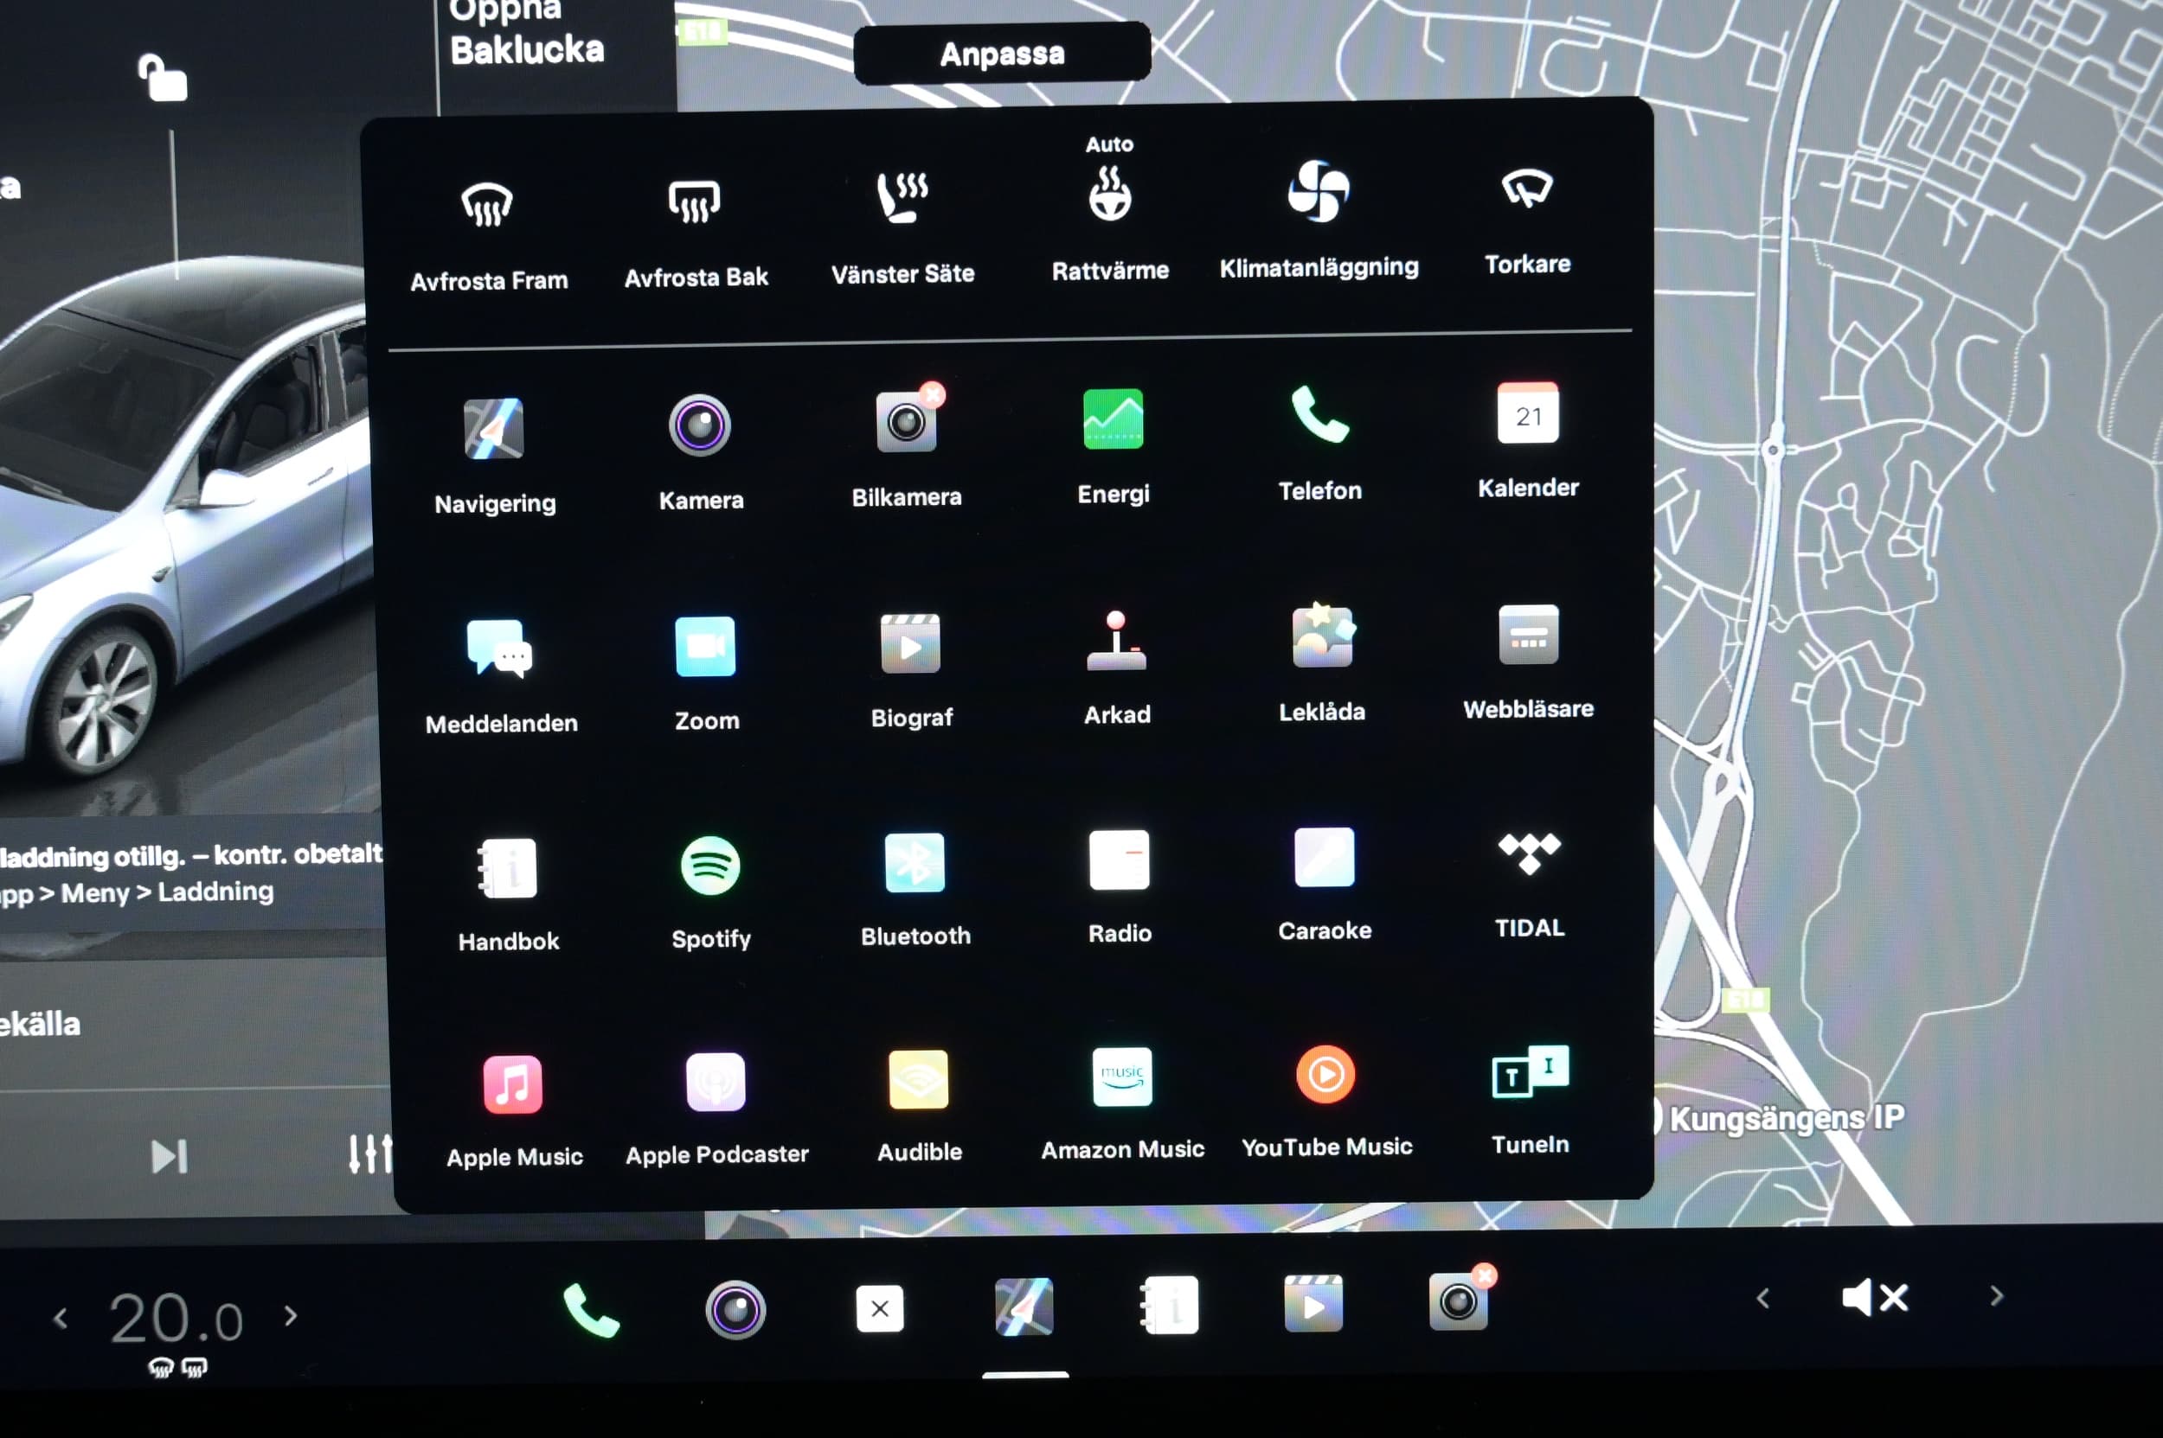This screenshot has height=1438, width=2163.
Task: Close app launcher with dock X button
Action: pos(879,1308)
